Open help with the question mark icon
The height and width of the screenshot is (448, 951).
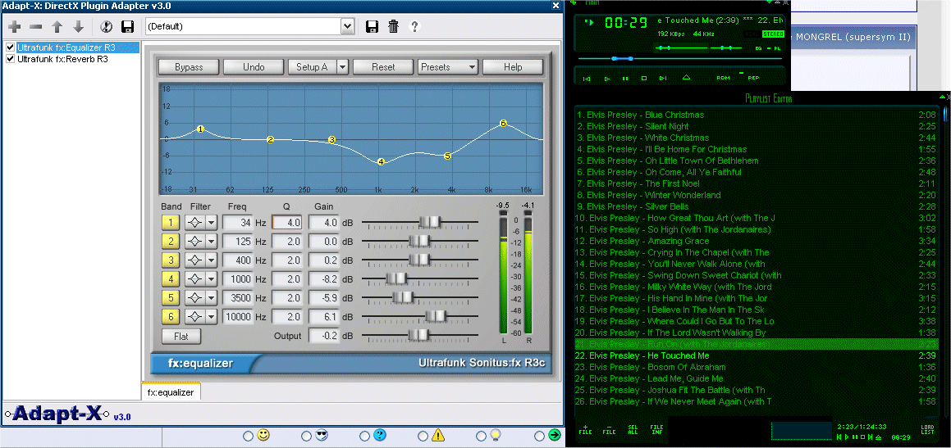415,26
